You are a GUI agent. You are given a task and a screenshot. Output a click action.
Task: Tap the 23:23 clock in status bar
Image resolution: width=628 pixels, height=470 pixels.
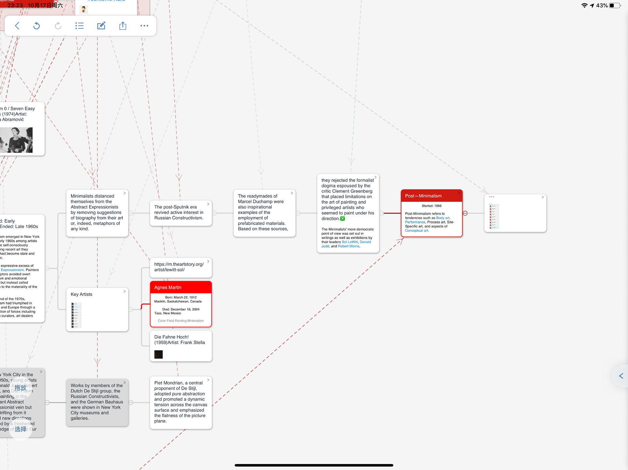click(15, 6)
